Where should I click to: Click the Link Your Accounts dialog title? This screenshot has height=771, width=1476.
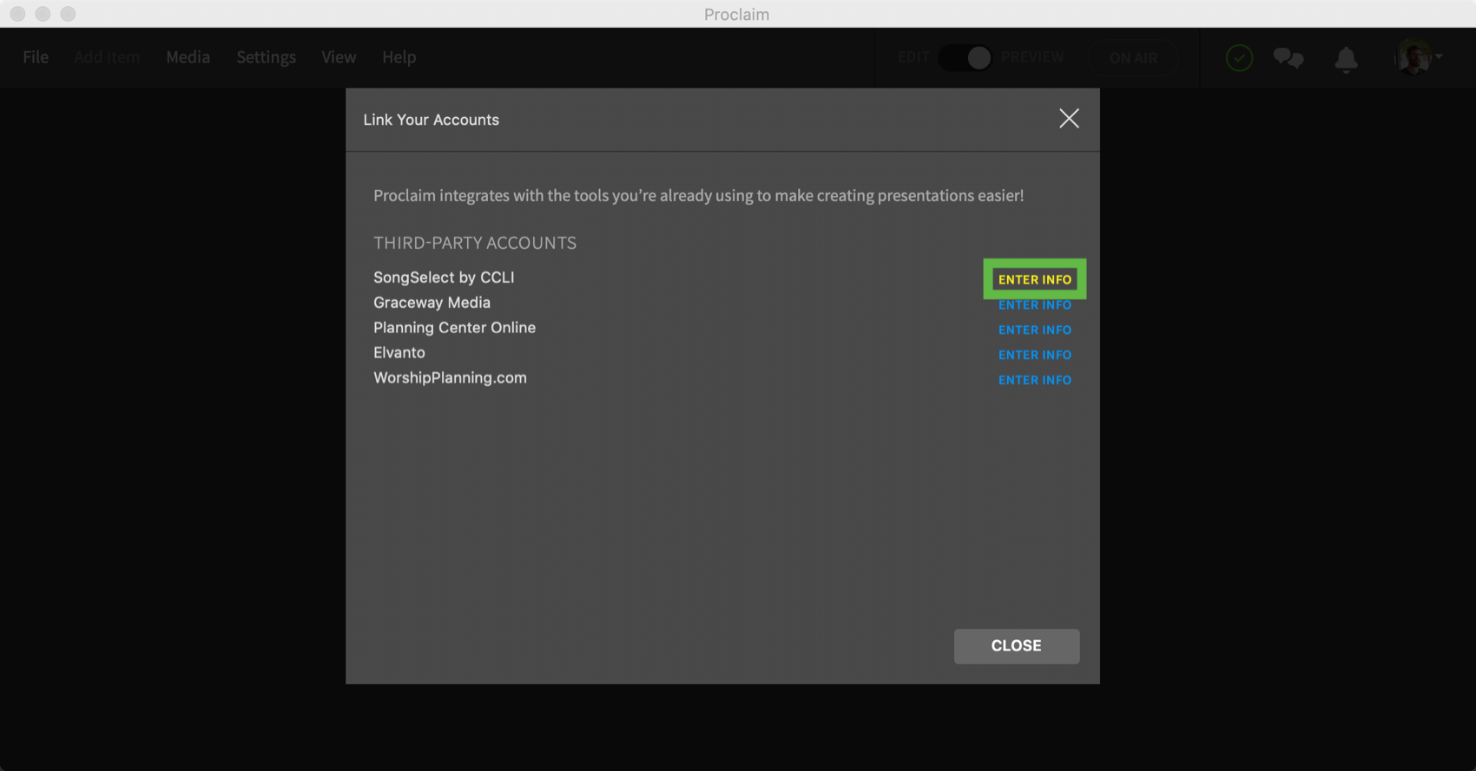tap(431, 120)
